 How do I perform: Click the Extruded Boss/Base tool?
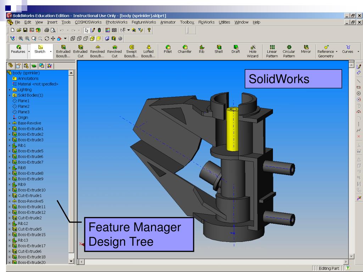tap(63, 51)
